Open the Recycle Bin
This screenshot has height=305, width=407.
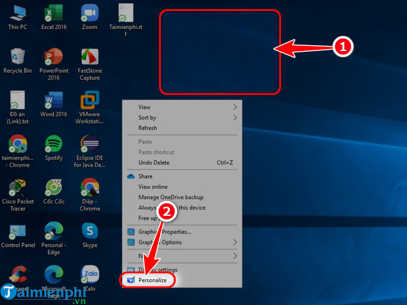(17, 56)
